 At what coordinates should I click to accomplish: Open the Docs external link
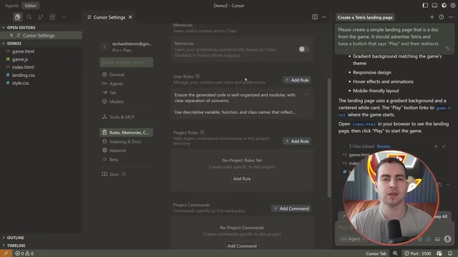[x=114, y=174]
